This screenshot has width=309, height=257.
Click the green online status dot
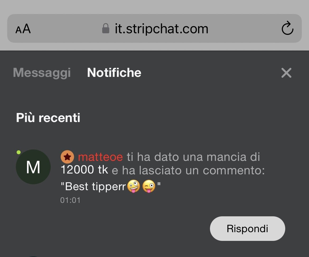coord(18,152)
